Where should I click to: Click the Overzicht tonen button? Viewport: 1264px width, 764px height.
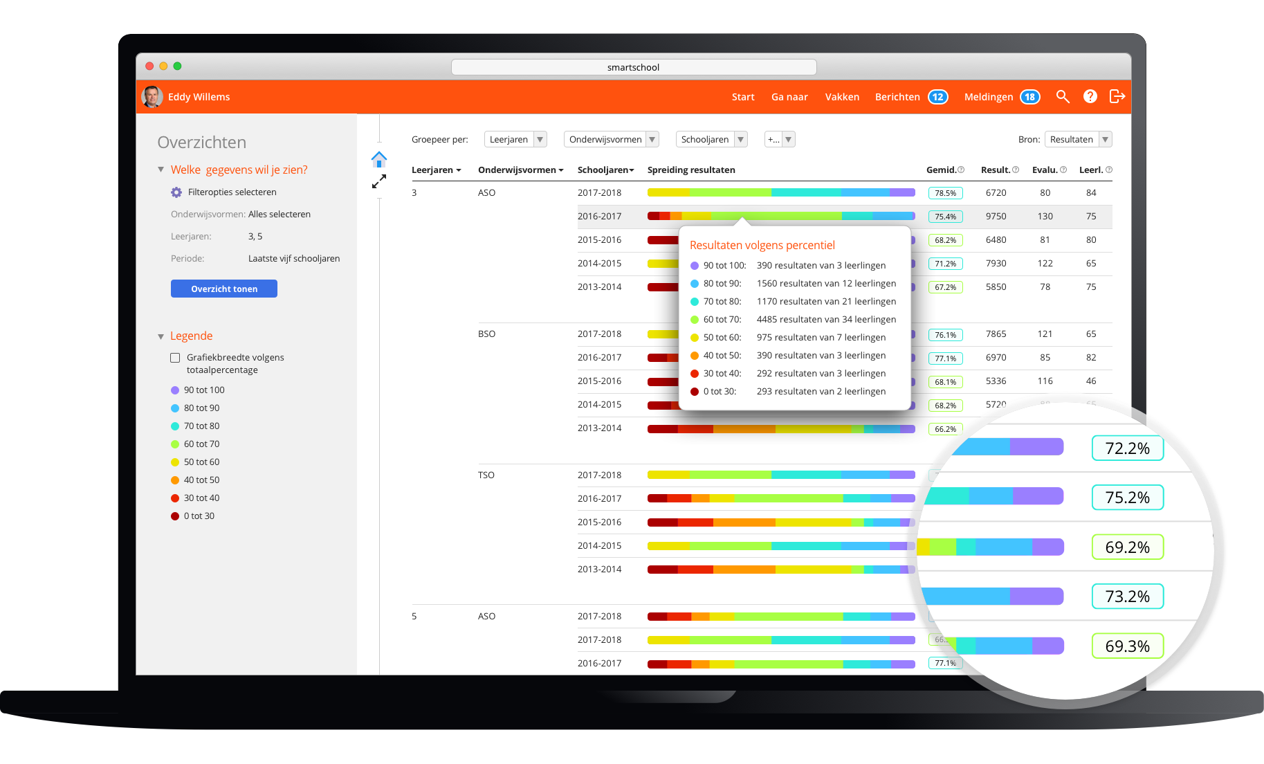(x=224, y=289)
